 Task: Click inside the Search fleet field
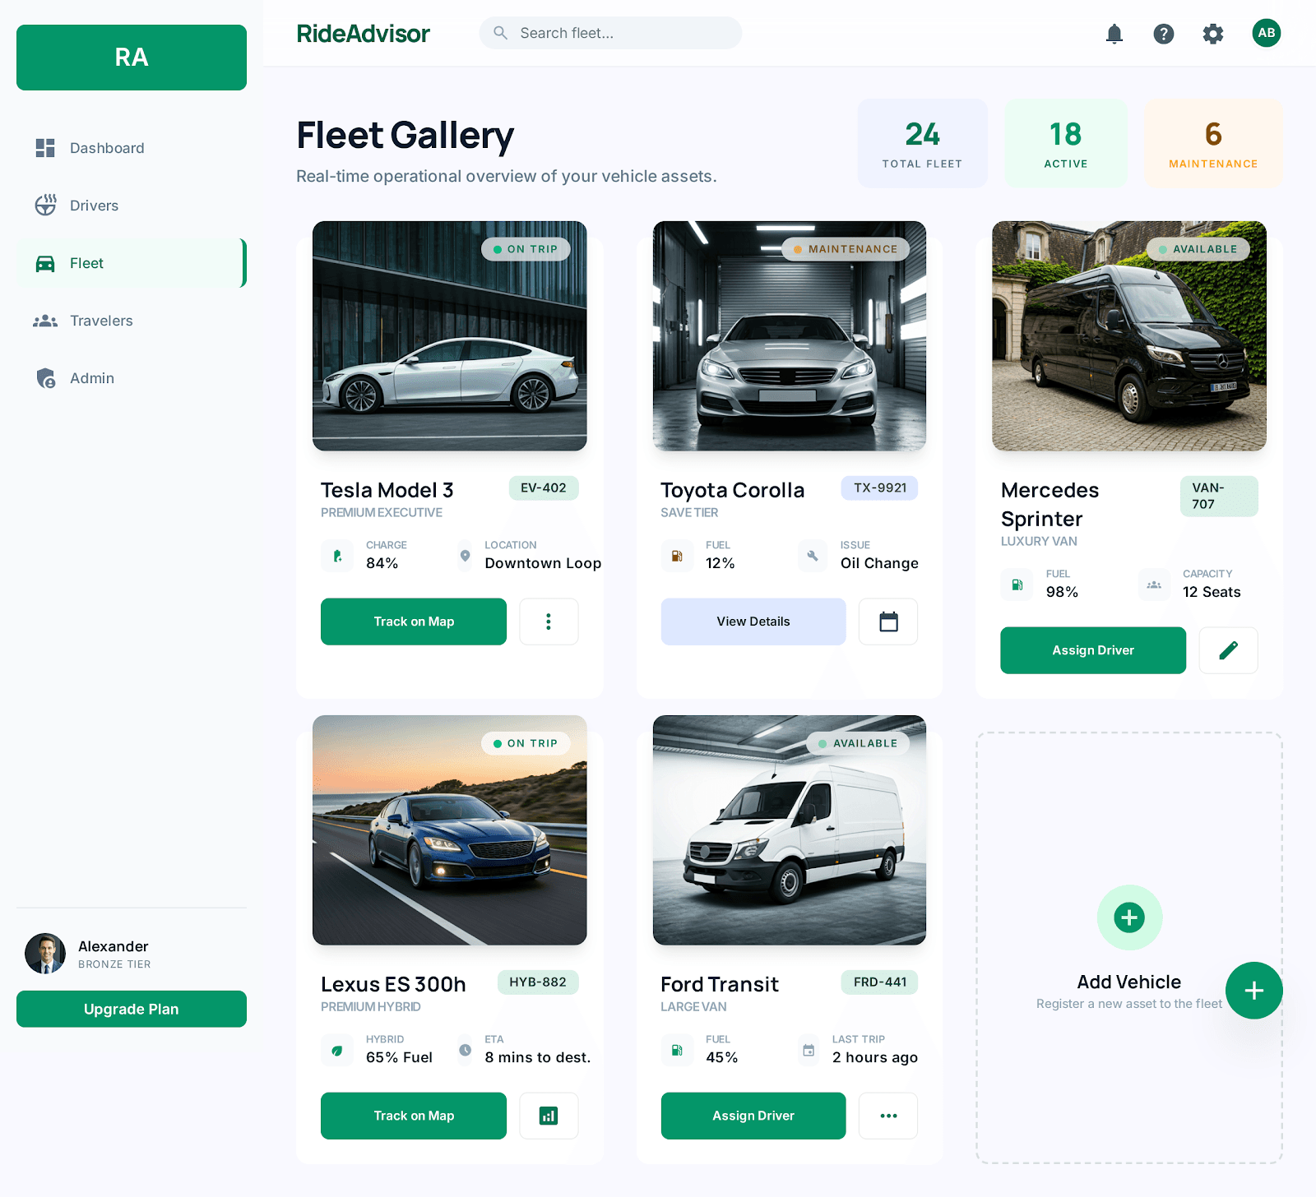609,33
